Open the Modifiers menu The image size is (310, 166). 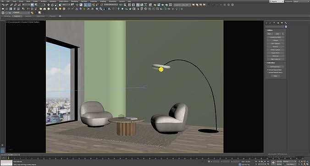[44, 1]
